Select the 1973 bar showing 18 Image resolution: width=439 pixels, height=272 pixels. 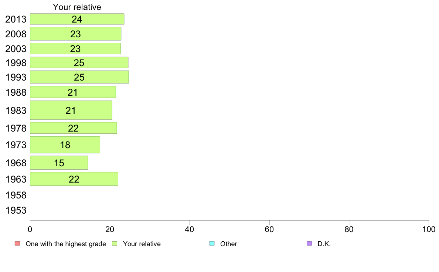pyautogui.click(x=65, y=145)
